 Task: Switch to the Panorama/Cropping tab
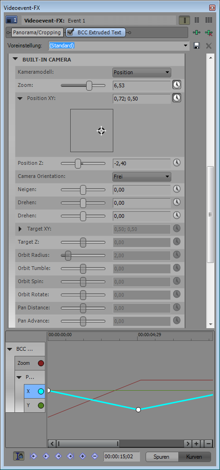pos(37,32)
